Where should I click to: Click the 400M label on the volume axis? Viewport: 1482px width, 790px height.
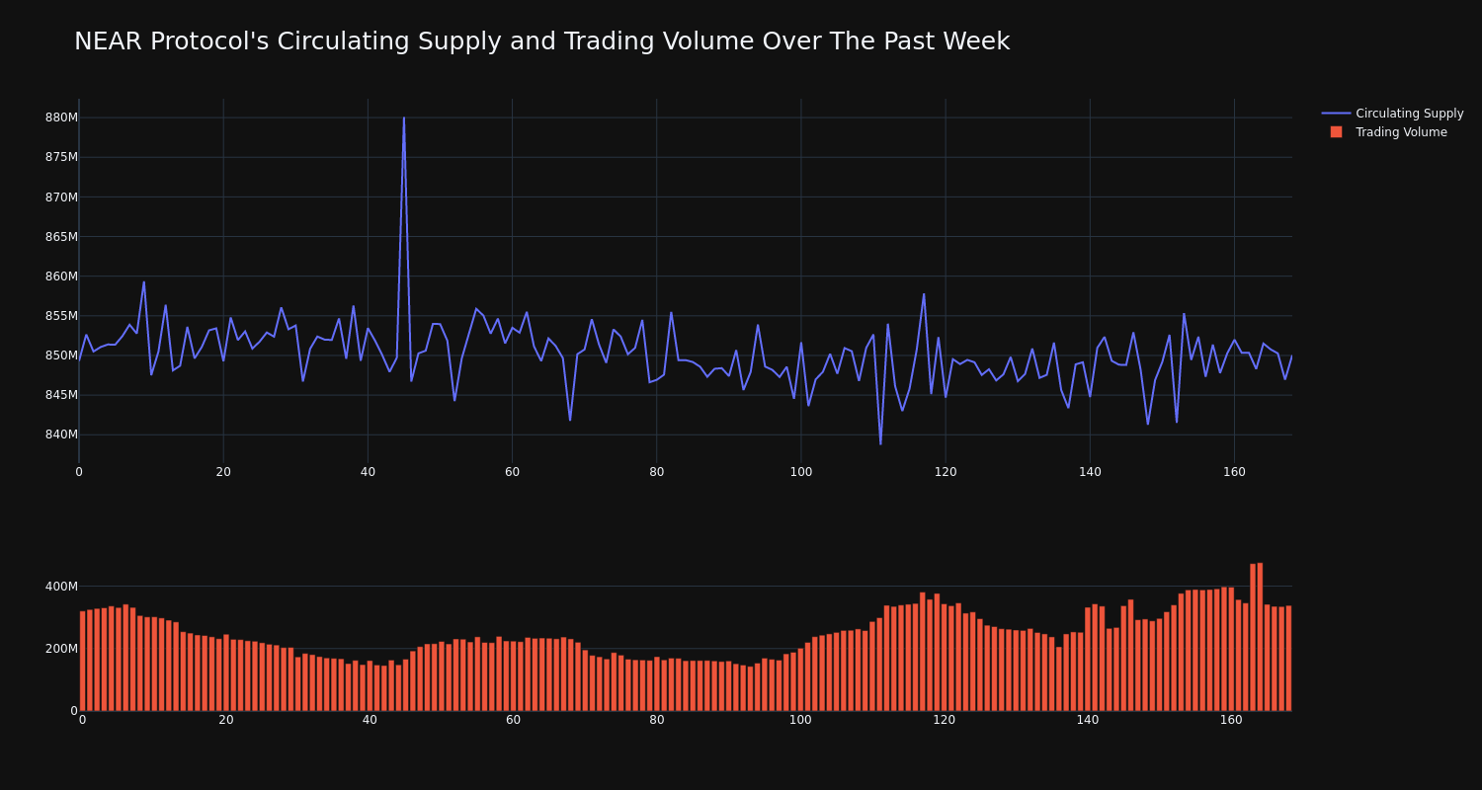(x=61, y=587)
